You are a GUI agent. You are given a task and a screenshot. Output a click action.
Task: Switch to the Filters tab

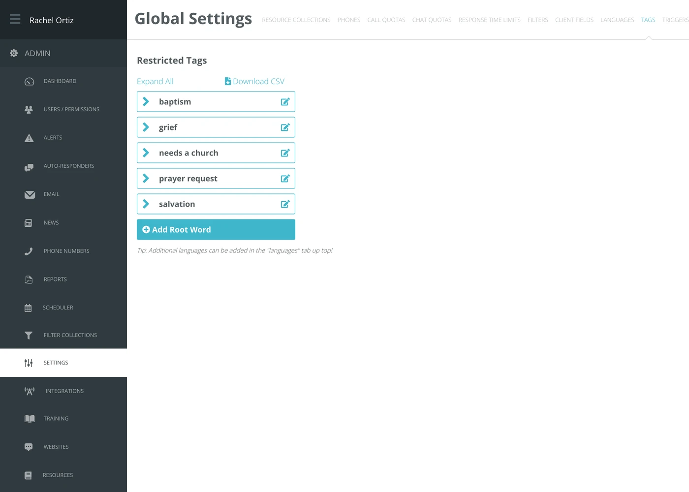click(537, 20)
